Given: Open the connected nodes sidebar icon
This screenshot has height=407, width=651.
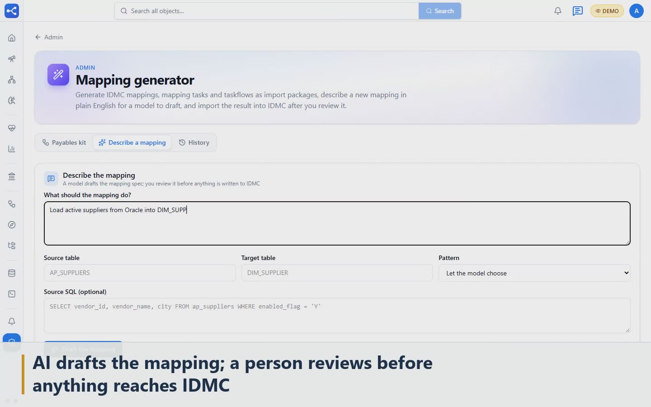Looking at the screenshot, I should [12, 204].
